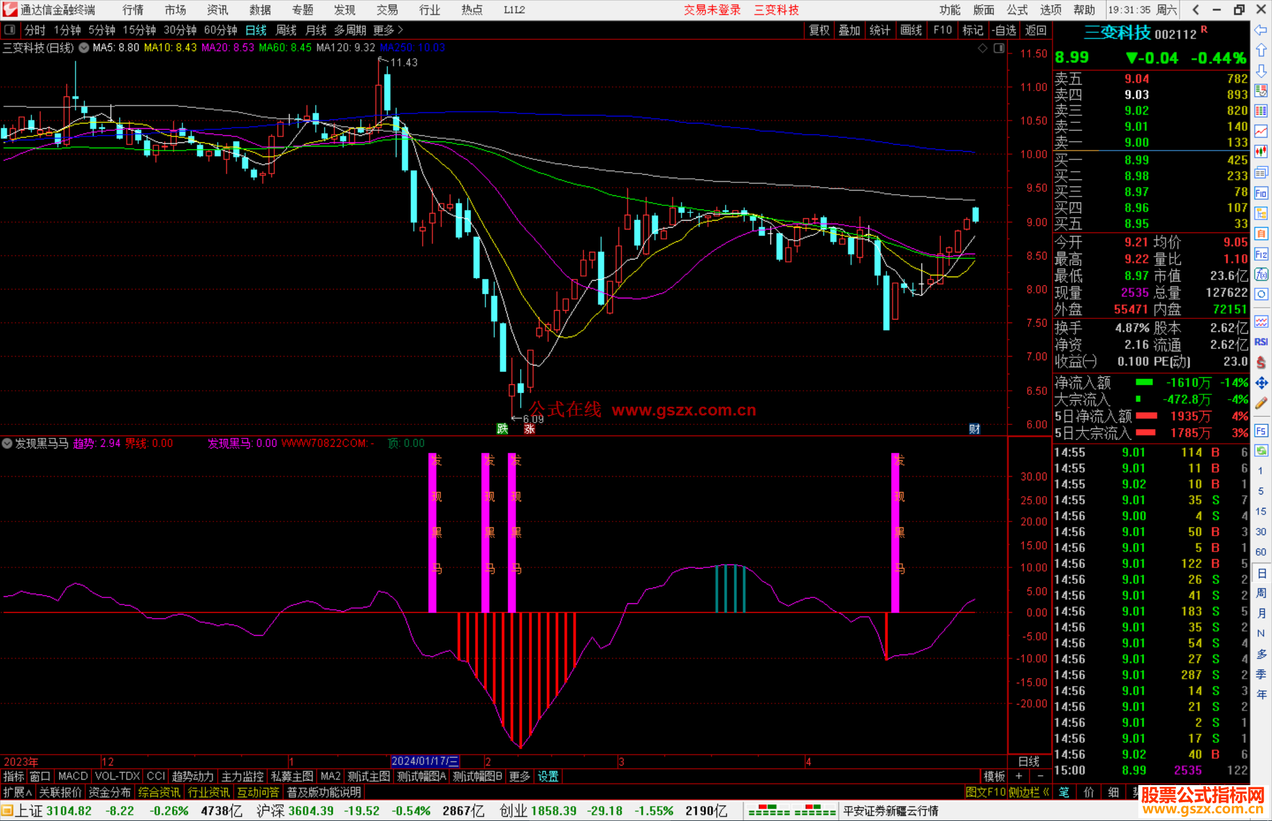The width and height of the screenshot is (1272, 821).
Task: Collapse the 侧边栏 sidebar toggle
Action: coord(1028,792)
